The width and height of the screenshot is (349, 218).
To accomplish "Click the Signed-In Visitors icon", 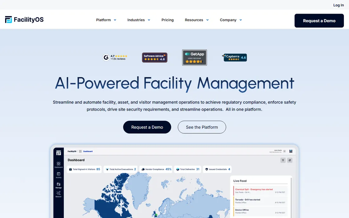I will pyautogui.click(x=70, y=169).
